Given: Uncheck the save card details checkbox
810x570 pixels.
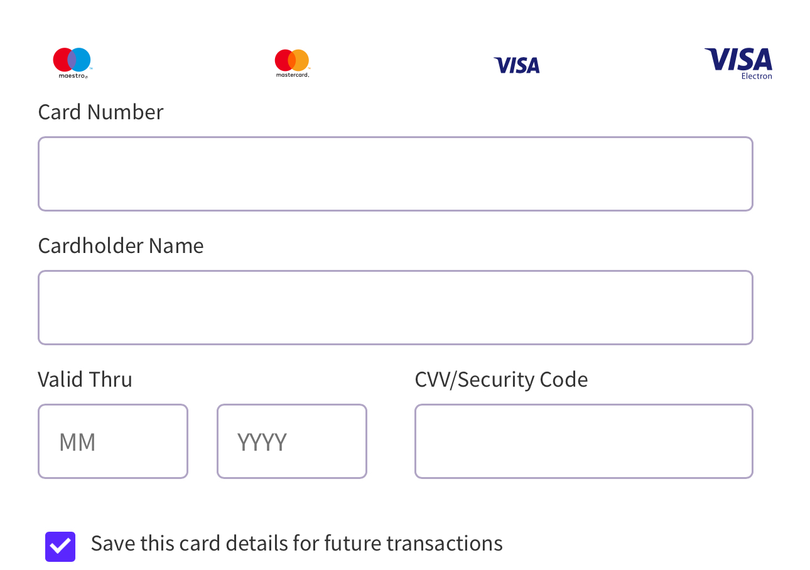Looking at the screenshot, I should pos(60,546).
